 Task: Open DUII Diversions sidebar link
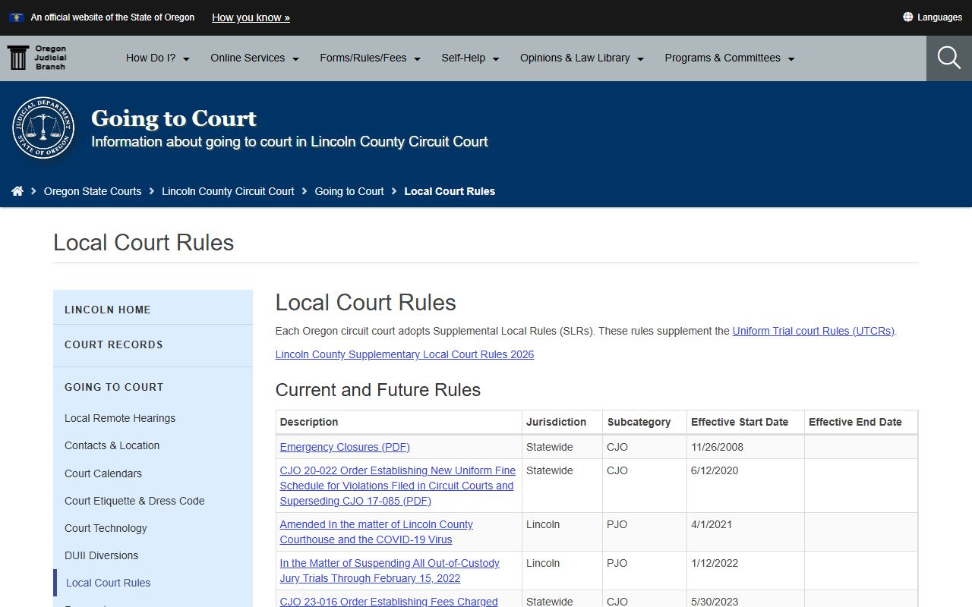102,555
